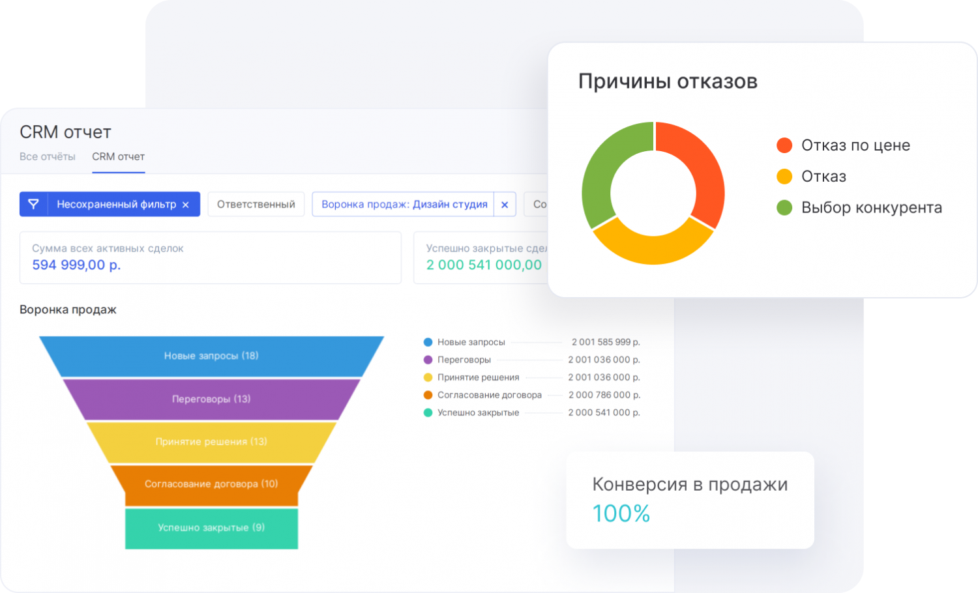Open Воронка продаж: Дизайн студия selector
Image resolution: width=978 pixels, height=593 pixels.
click(404, 205)
